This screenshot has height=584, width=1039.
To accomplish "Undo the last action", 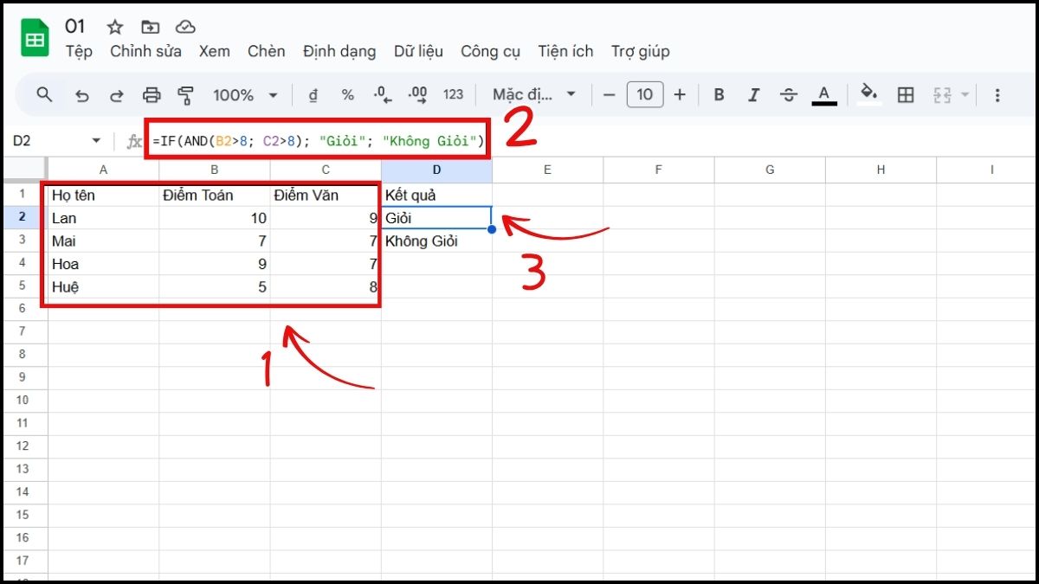I will [x=82, y=95].
